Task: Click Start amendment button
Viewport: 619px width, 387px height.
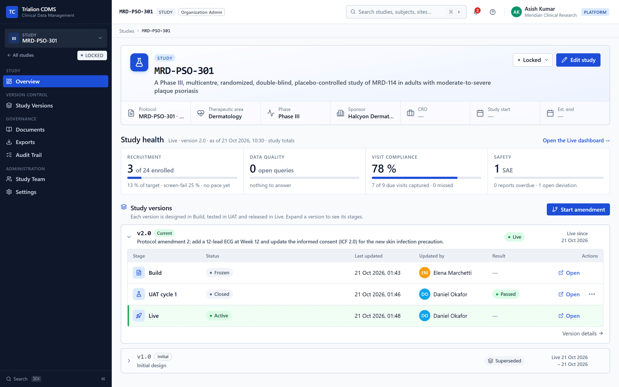Action: pyautogui.click(x=578, y=210)
